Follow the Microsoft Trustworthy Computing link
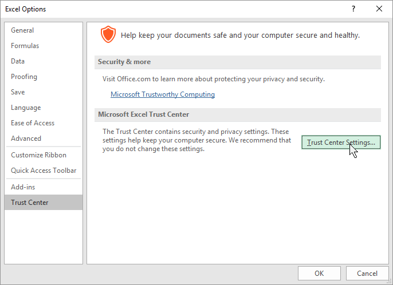The image size is (393, 285). 163,94
